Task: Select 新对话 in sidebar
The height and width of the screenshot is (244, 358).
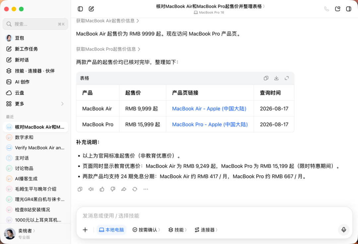Action: coord(35,60)
